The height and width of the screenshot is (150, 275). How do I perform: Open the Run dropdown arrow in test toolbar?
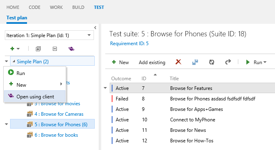pyautogui.click(x=265, y=62)
